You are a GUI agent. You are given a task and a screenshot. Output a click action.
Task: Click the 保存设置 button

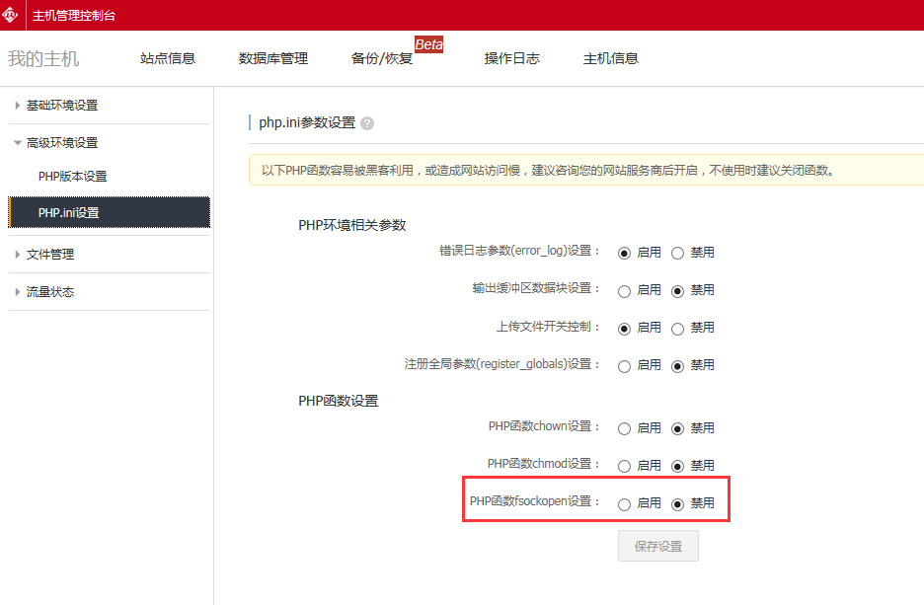coord(657,546)
